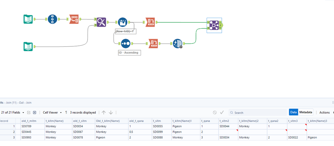The image size is (334, 146).
Task: Click the t_sitm column header
Action: pos(162,121)
